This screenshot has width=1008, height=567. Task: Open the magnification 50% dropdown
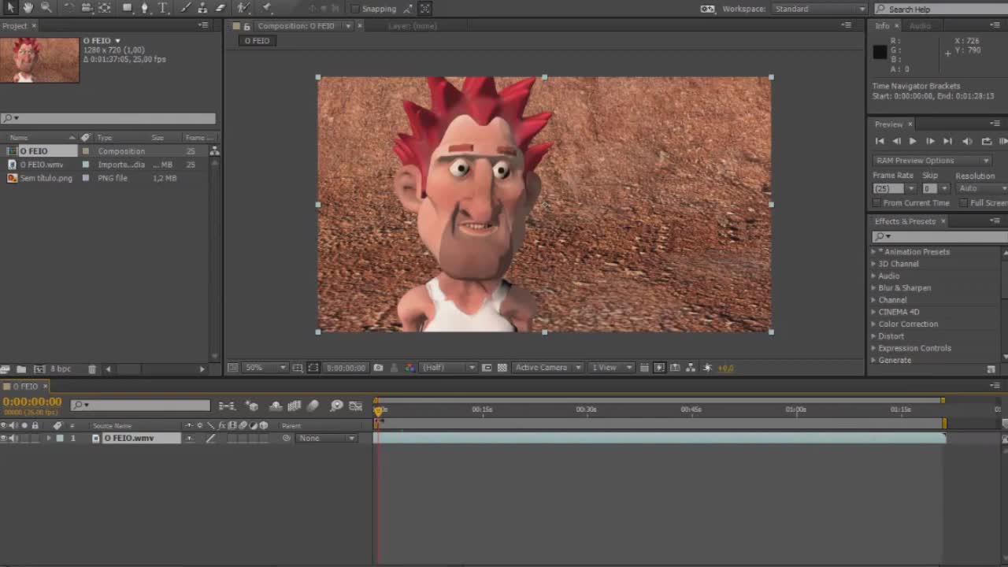(x=267, y=368)
